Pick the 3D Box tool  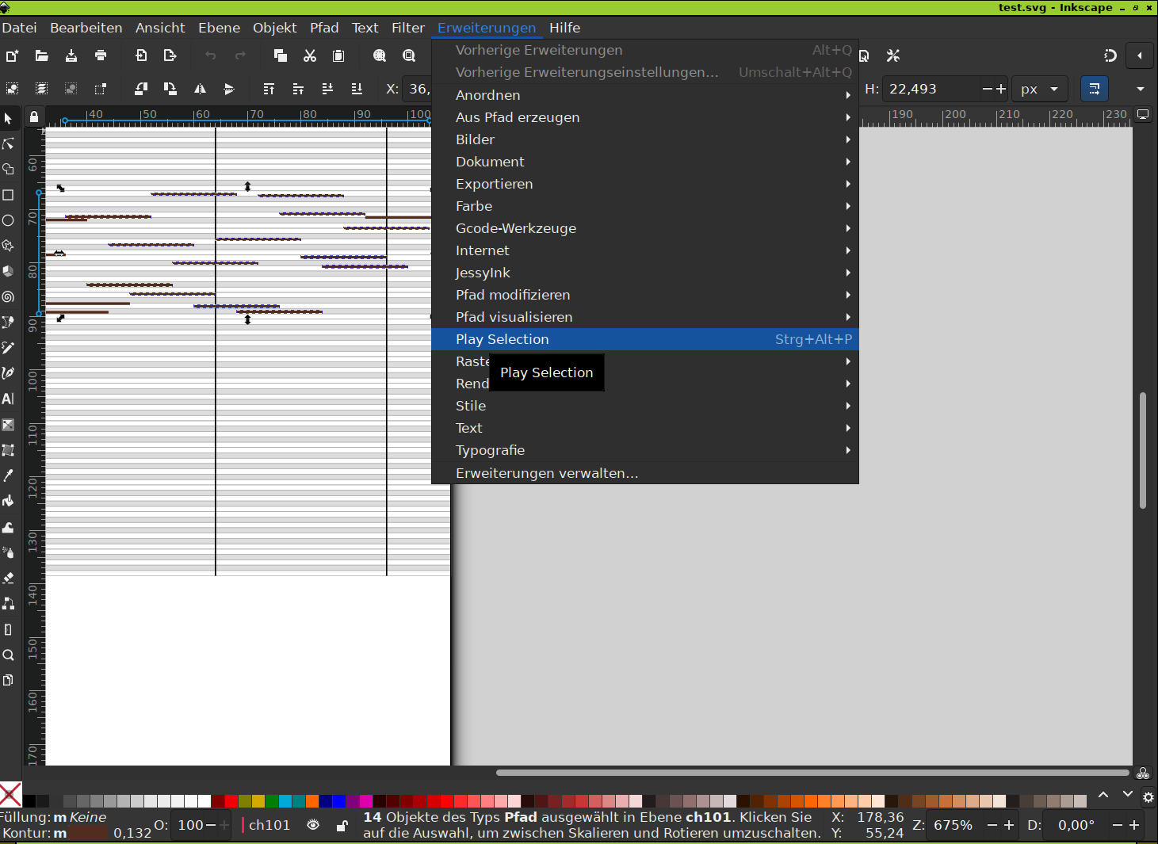(9, 271)
